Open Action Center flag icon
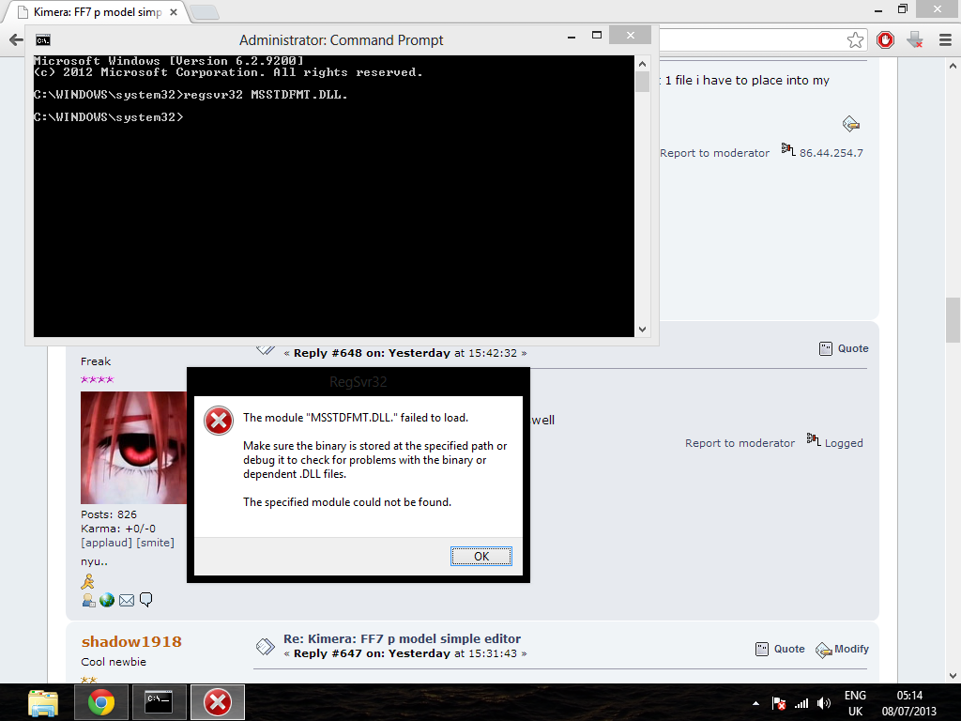This screenshot has width=961, height=721. click(778, 704)
